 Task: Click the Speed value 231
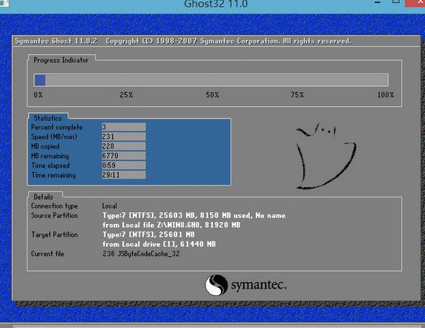pyautogui.click(x=124, y=137)
